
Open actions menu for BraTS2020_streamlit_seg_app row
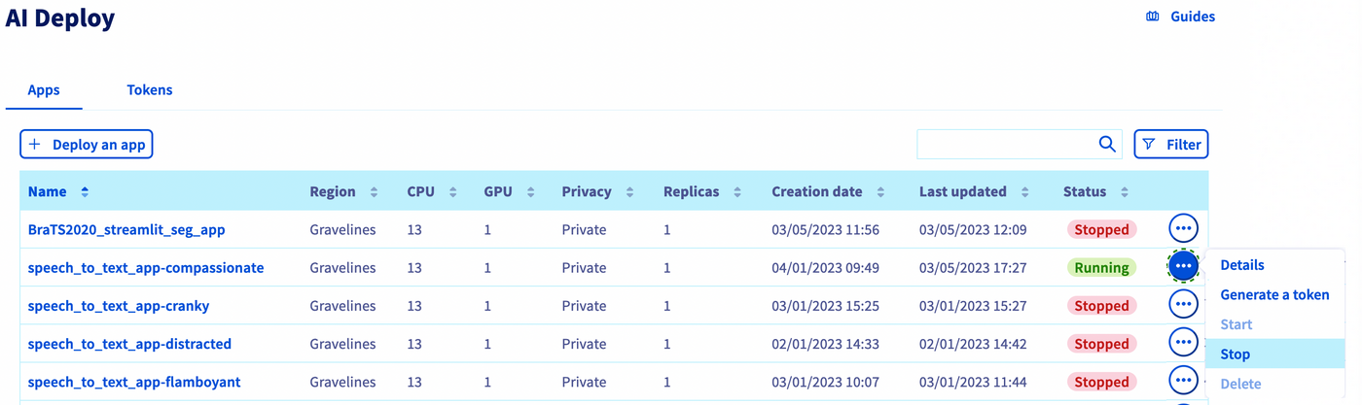(x=1183, y=229)
